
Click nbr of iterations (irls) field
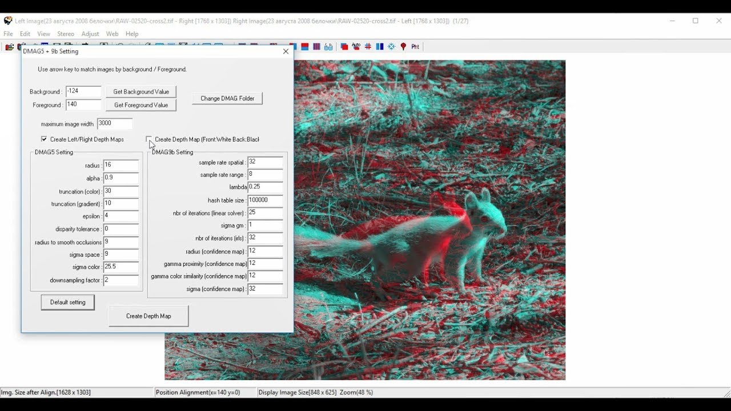click(266, 238)
